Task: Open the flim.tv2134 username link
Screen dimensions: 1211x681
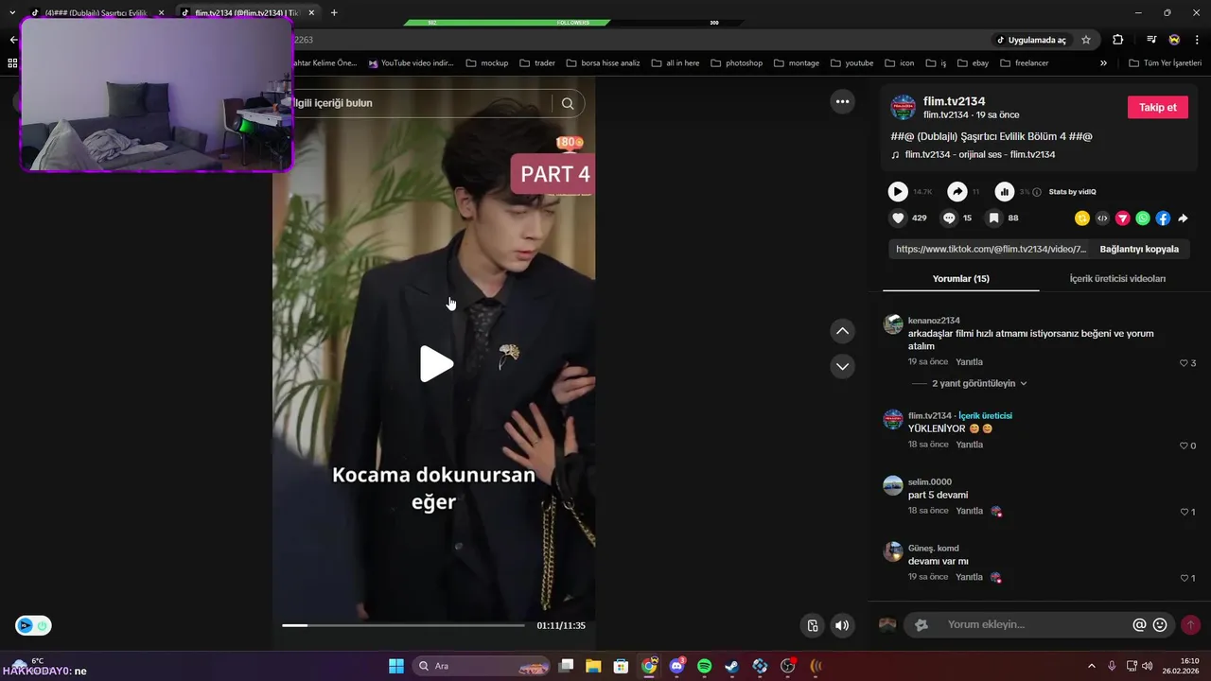Action: pos(954,101)
